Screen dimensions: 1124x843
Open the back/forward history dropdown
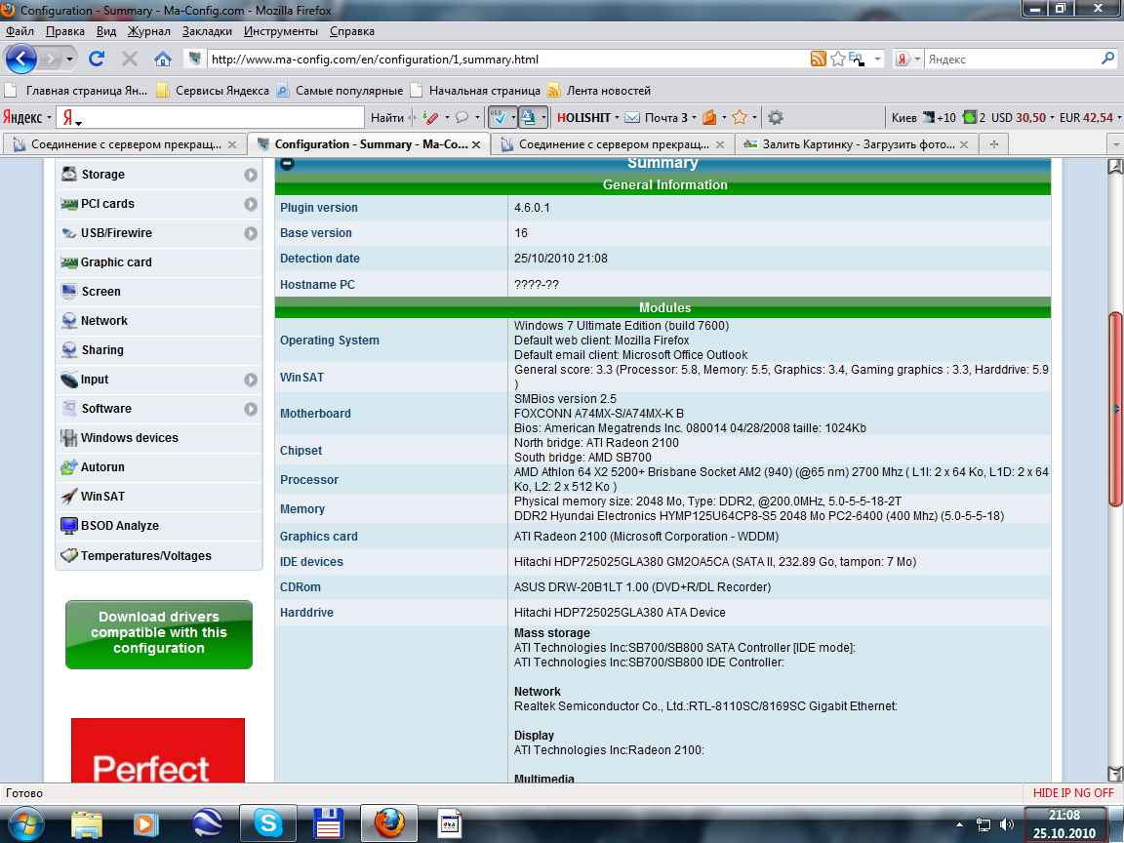click(x=69, y=59)
